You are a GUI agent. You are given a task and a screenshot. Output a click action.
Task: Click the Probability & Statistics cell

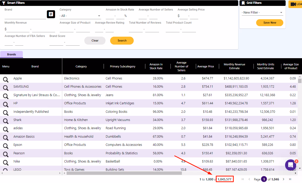point(121,153)
